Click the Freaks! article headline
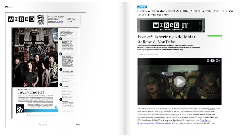The height and width of the screenshot is (137, 242). pos(166,39)
